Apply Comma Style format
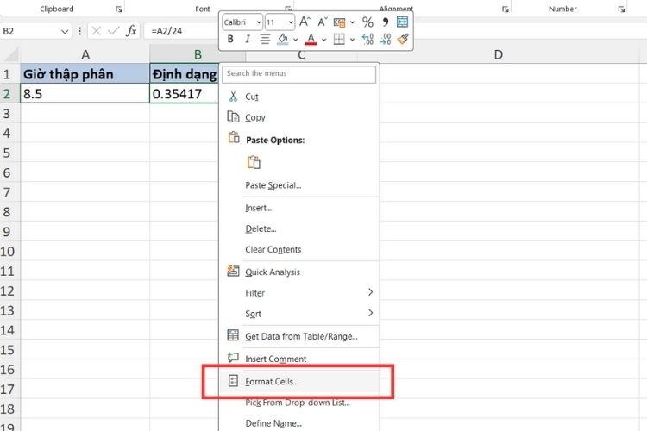 point(386,22)
